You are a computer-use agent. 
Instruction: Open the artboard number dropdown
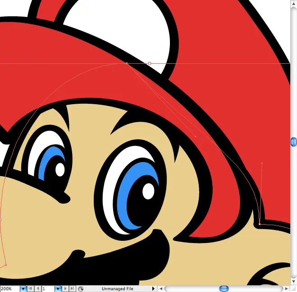pyautogui.click(x=58, y=289)
